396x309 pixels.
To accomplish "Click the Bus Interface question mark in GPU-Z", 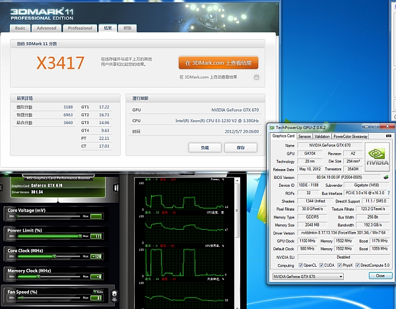I will click(389, 193).
